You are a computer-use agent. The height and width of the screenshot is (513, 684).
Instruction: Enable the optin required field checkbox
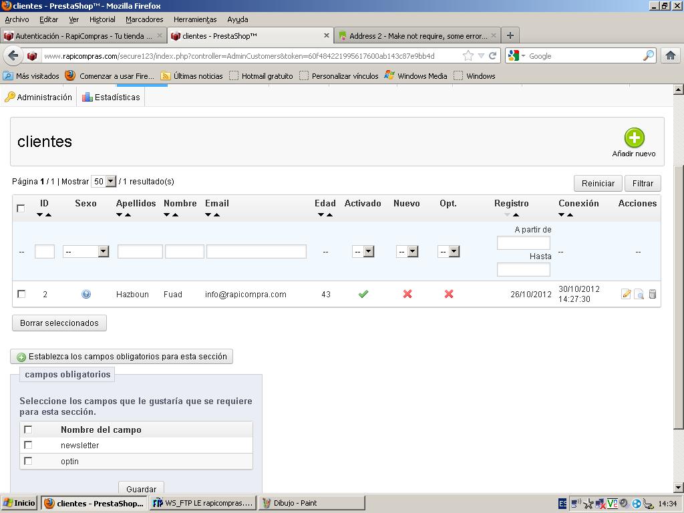[x=28, y=461]
